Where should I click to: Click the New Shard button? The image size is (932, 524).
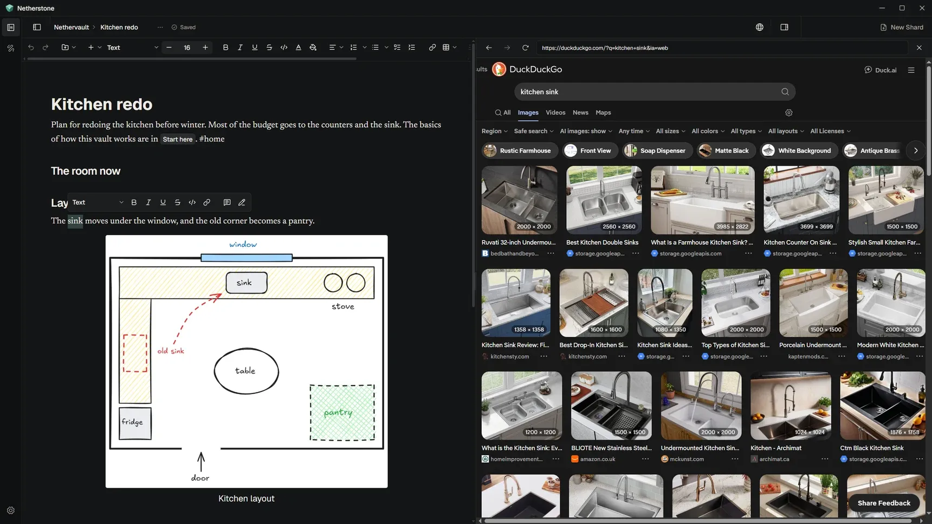click(902, 27)
